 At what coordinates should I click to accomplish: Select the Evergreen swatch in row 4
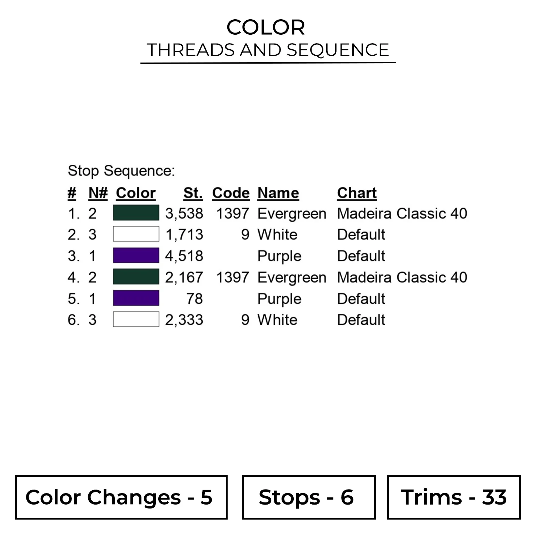136,277
